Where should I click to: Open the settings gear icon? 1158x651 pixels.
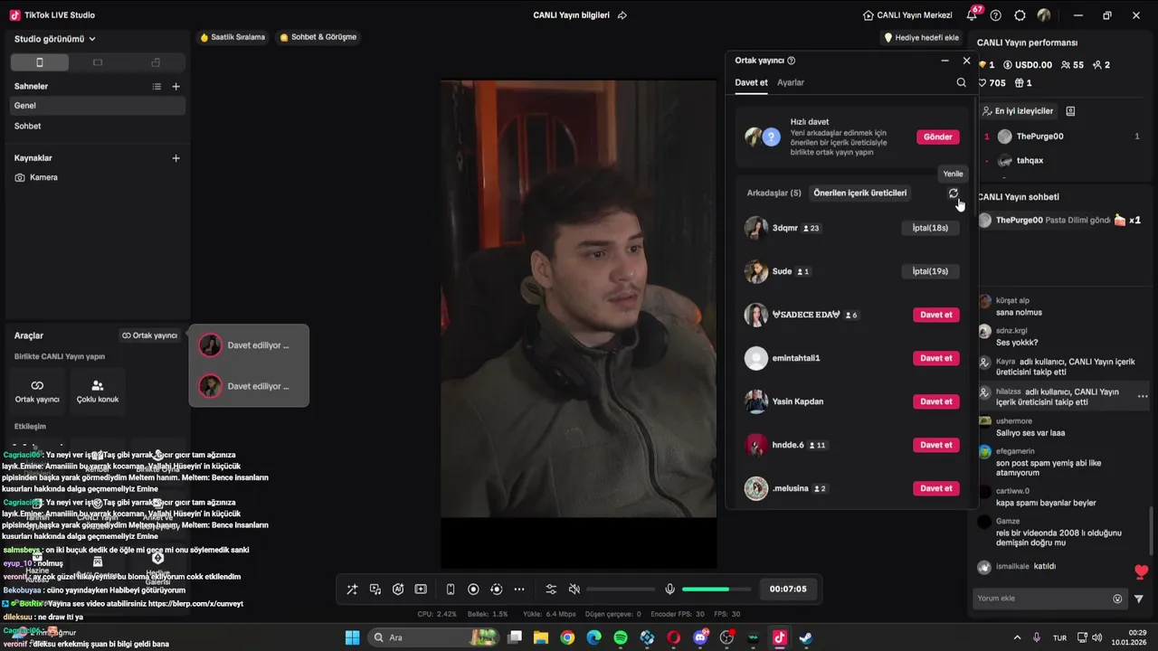1020,15
